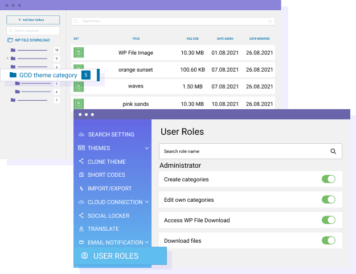The height and width of the screenshot is (274, 356).
Task: Turn off Edit own categories switch
Action: pyautogui.click(x=329, y=200)
